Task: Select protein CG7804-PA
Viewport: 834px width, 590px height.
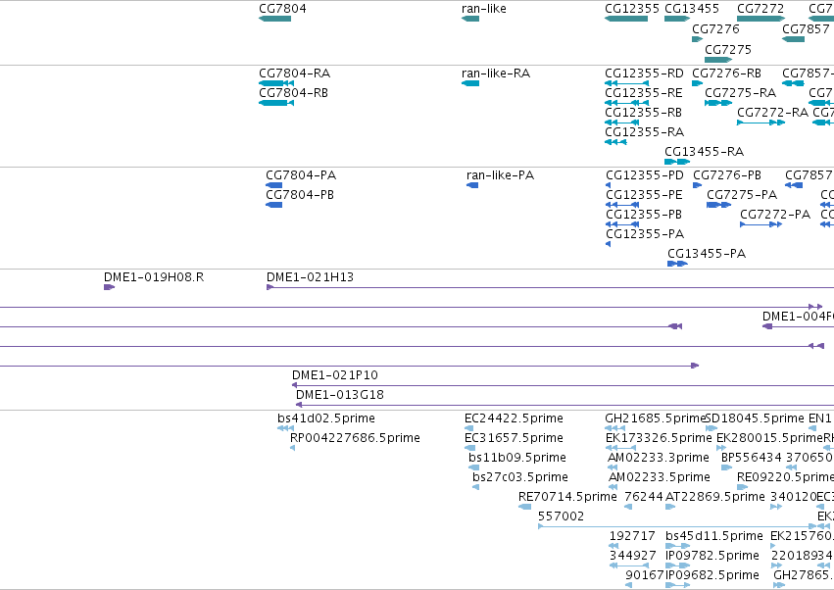Action: (301, 175)
